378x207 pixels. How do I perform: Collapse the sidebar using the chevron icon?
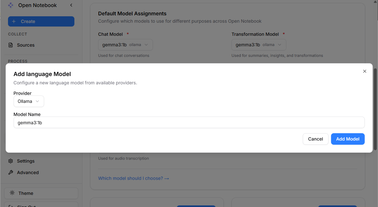71,5
